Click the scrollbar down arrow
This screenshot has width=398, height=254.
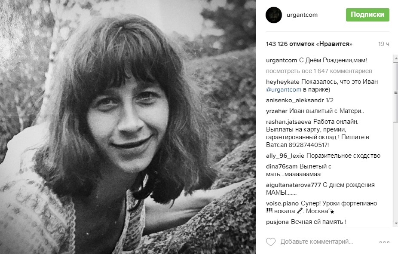(x=395, y=223)
